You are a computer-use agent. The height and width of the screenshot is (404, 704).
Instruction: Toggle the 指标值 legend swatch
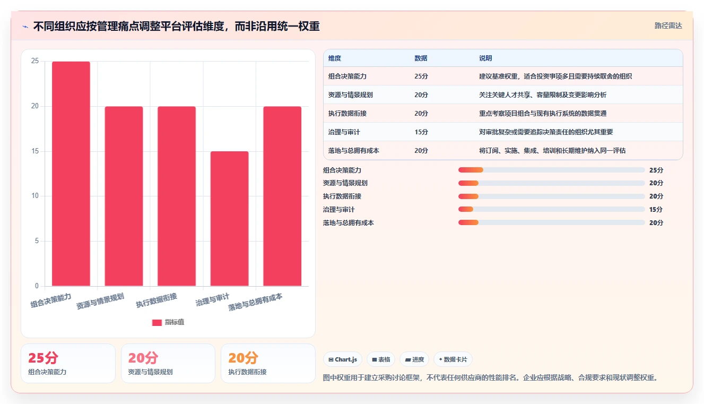point(157,322)
